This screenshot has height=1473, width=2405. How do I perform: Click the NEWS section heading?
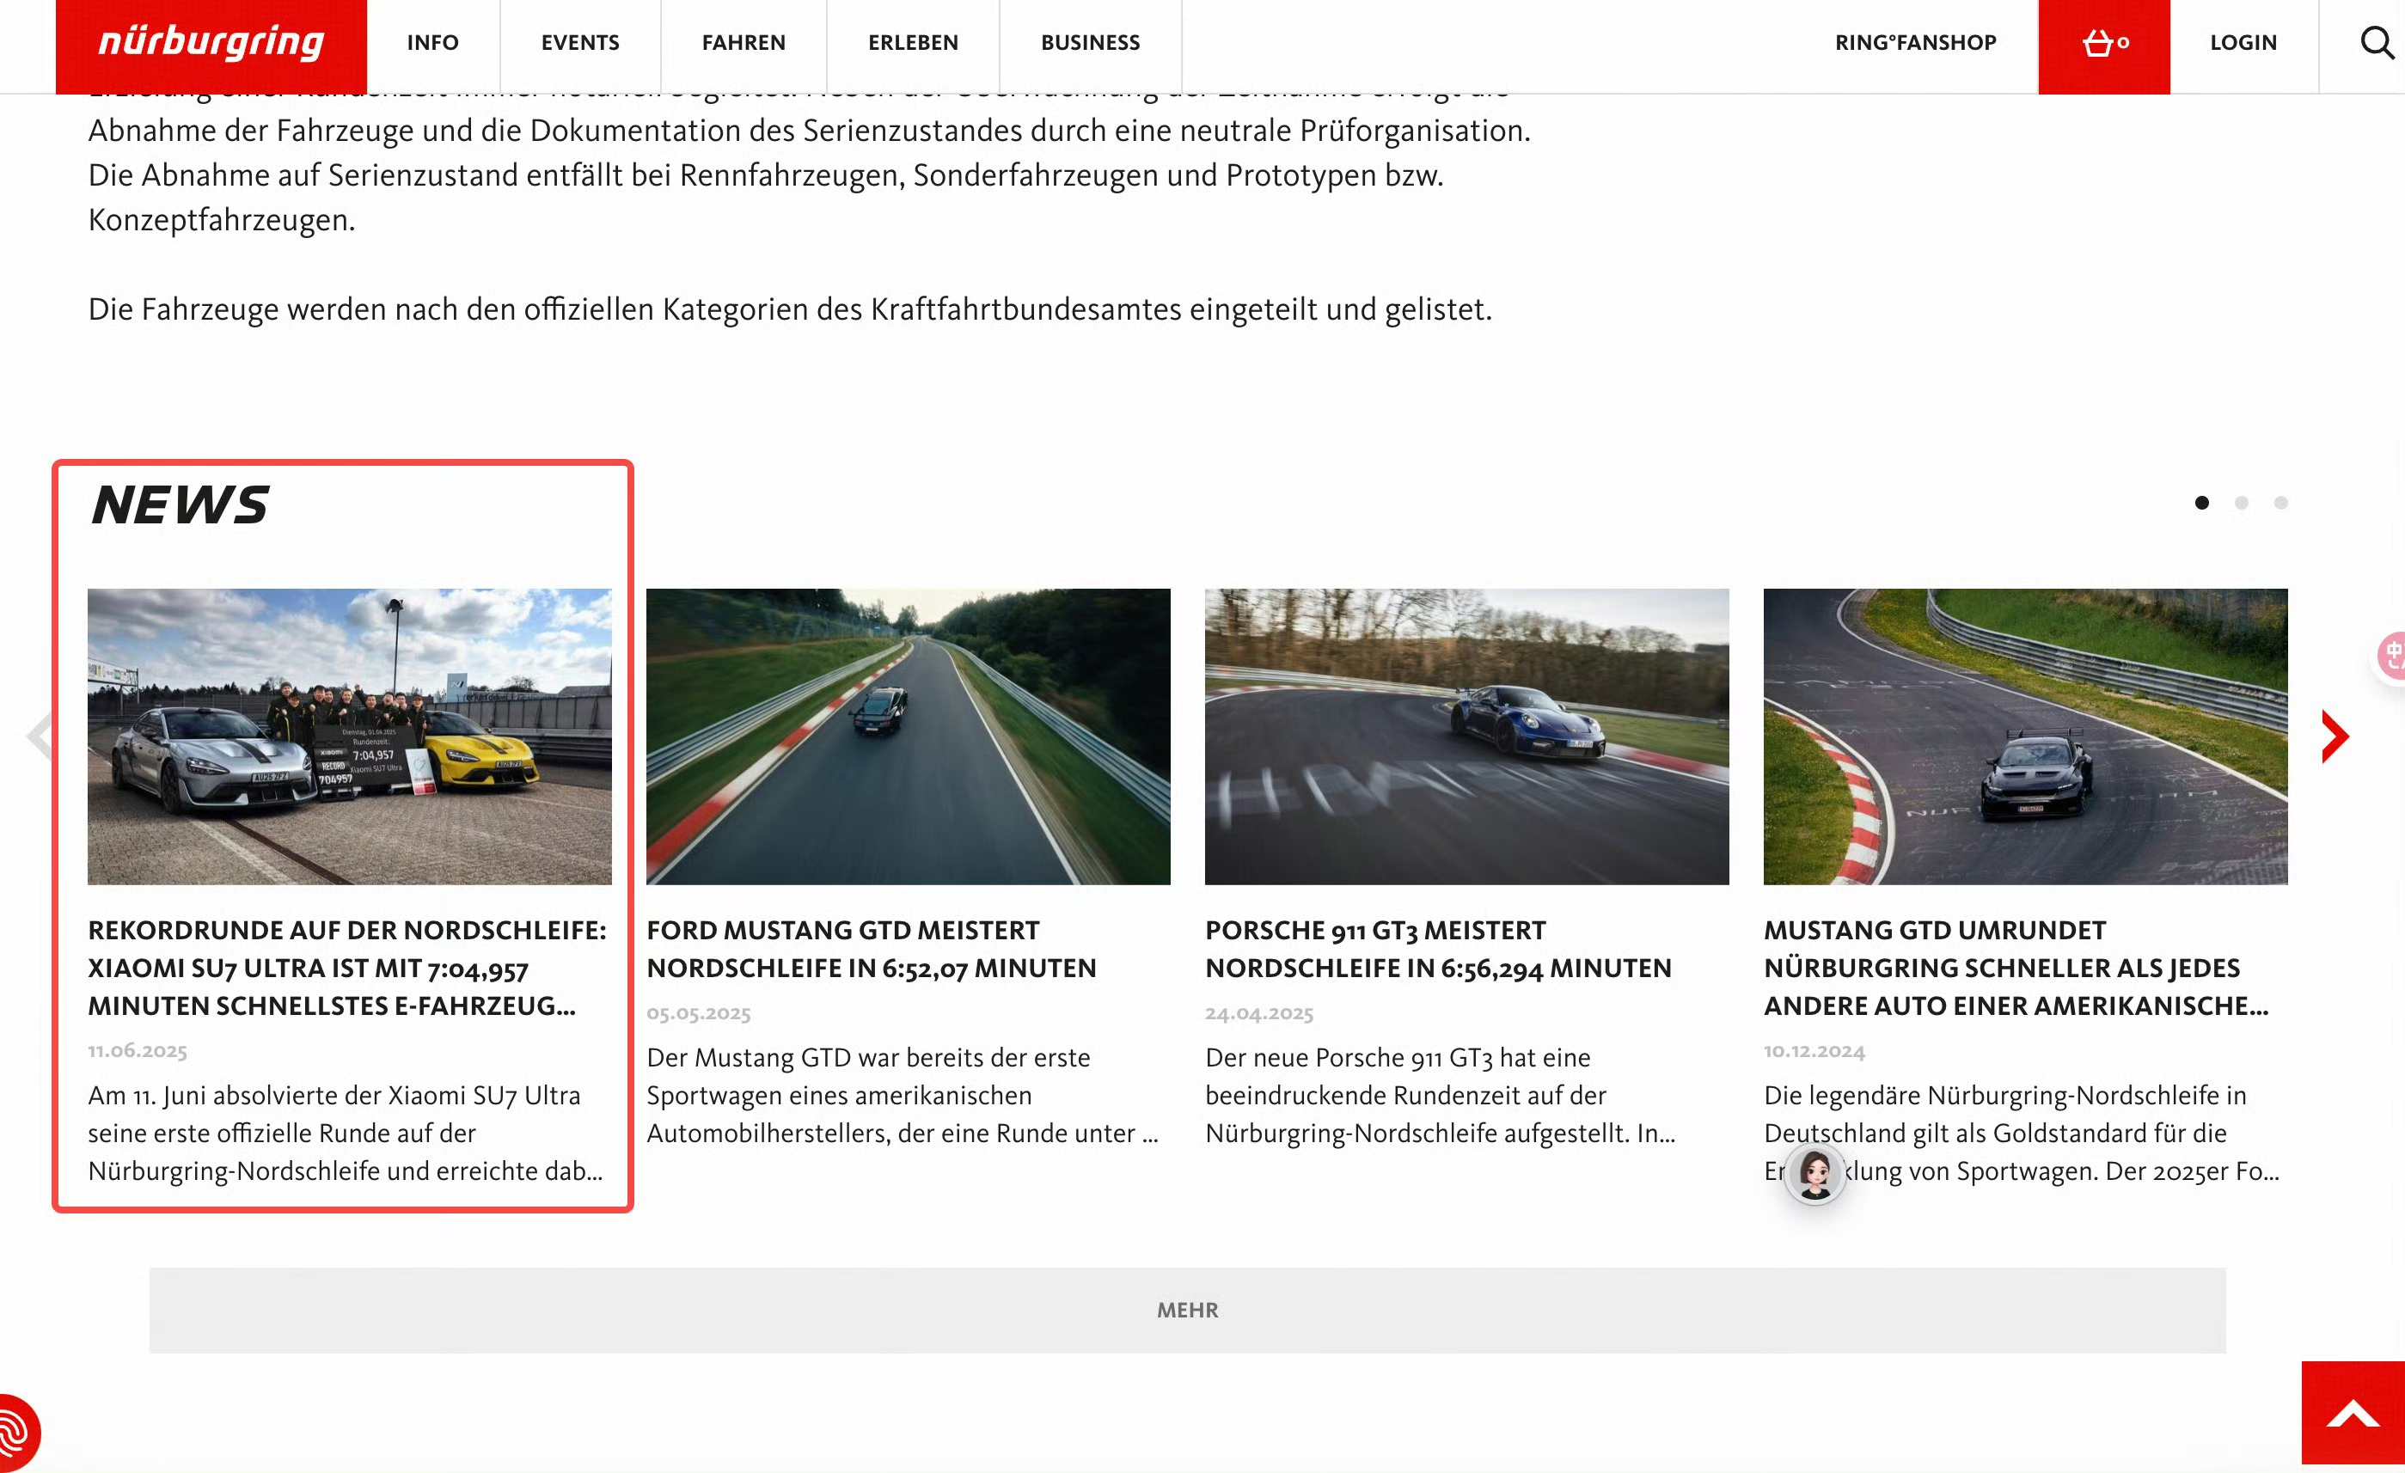click(180, 504)
